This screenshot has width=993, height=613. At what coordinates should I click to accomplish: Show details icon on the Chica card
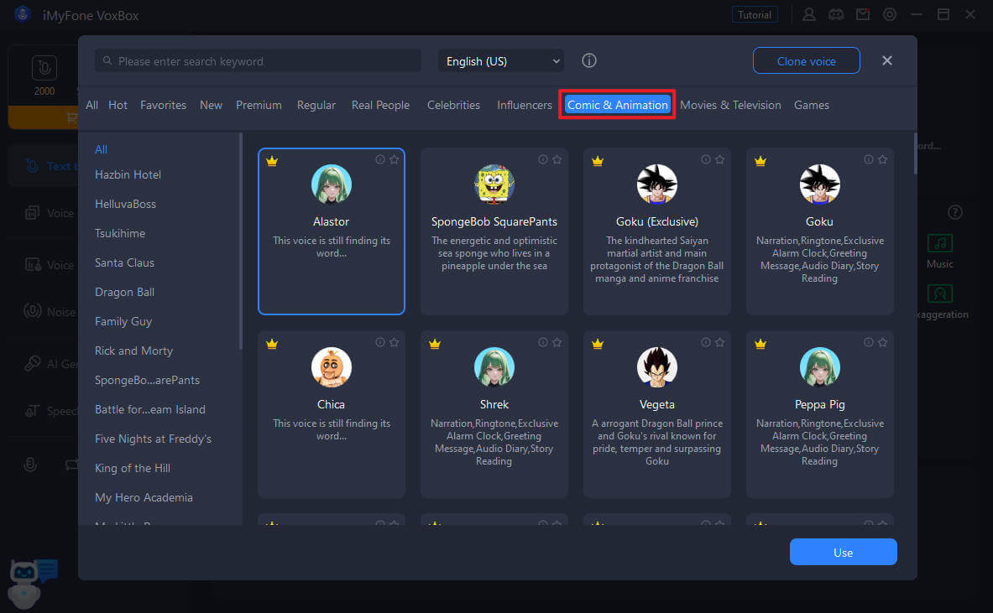point(380,342)
